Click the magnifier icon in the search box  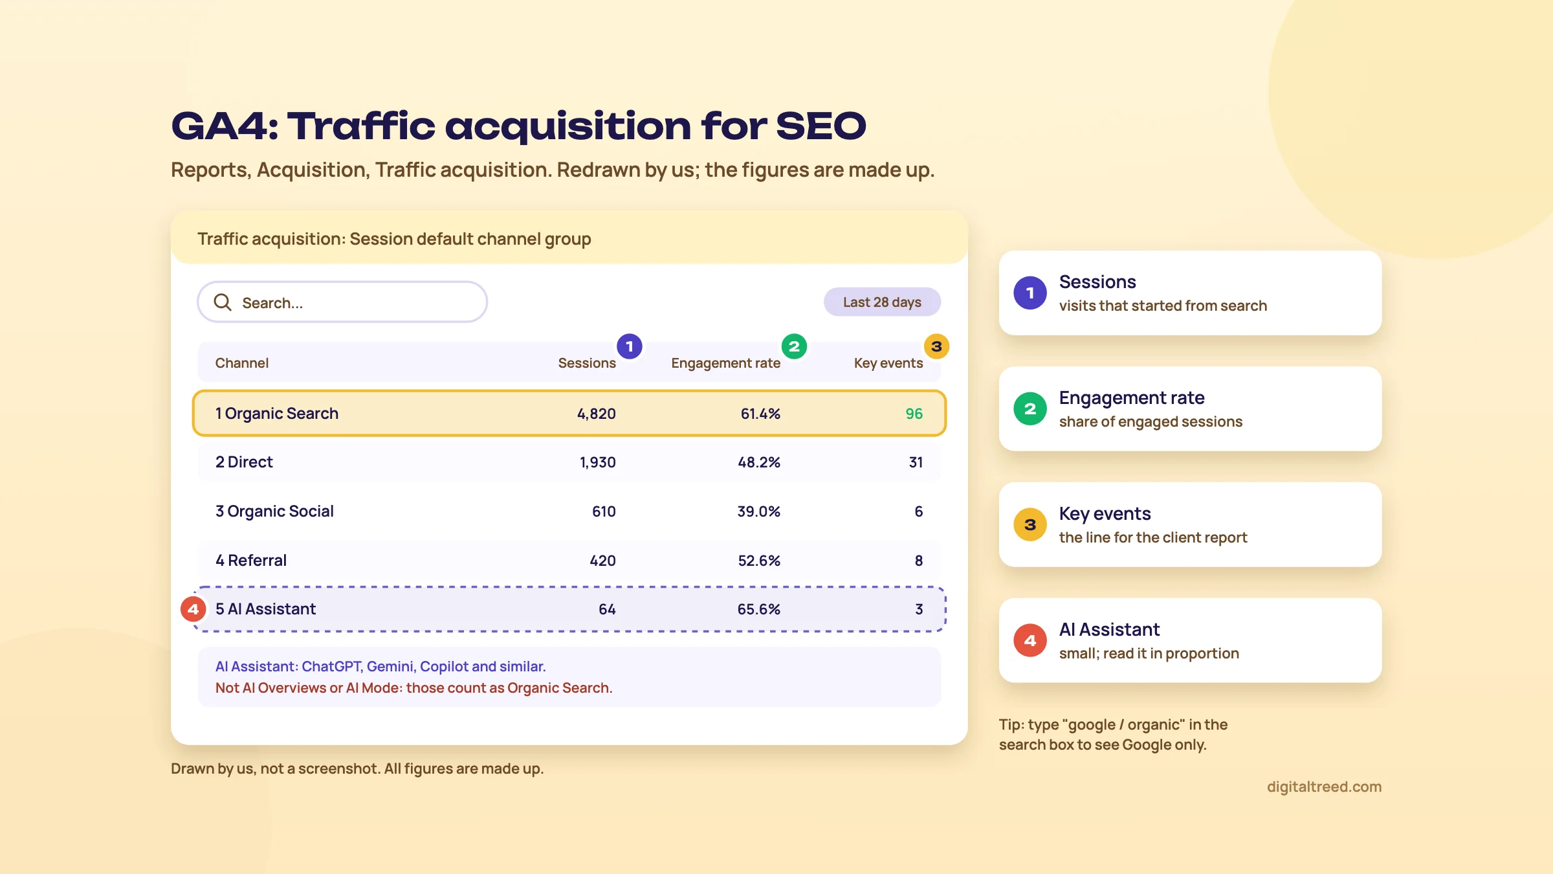[x=223, y=302]
